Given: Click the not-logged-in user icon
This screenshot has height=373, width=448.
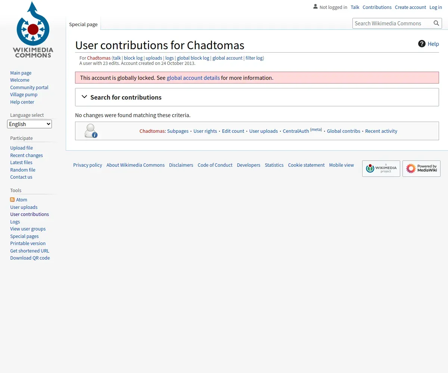Looking at the screenshot, I should coord(315,7).
